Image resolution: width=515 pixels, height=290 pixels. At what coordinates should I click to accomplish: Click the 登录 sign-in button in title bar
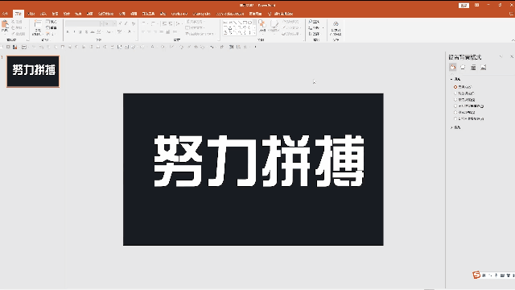[x=463, y=6]
